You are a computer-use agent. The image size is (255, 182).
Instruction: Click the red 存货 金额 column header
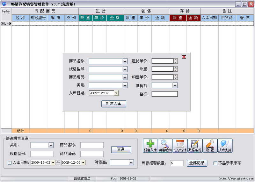click(x=193, y=18)
